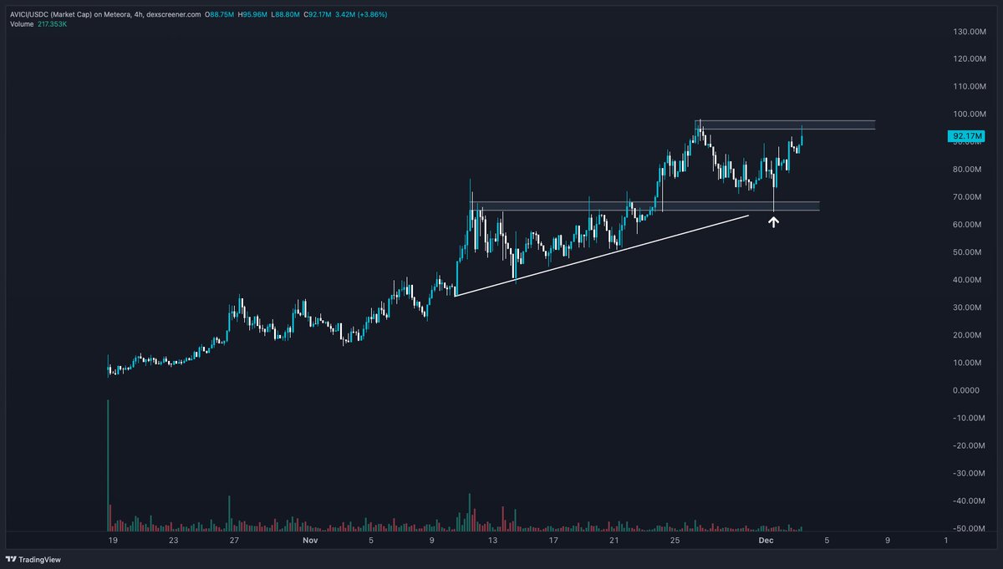This screenshot has width=1003, height=569.
Task: Select the Volume 217.353K indicator legend
Action: click(x=38, y=24)
